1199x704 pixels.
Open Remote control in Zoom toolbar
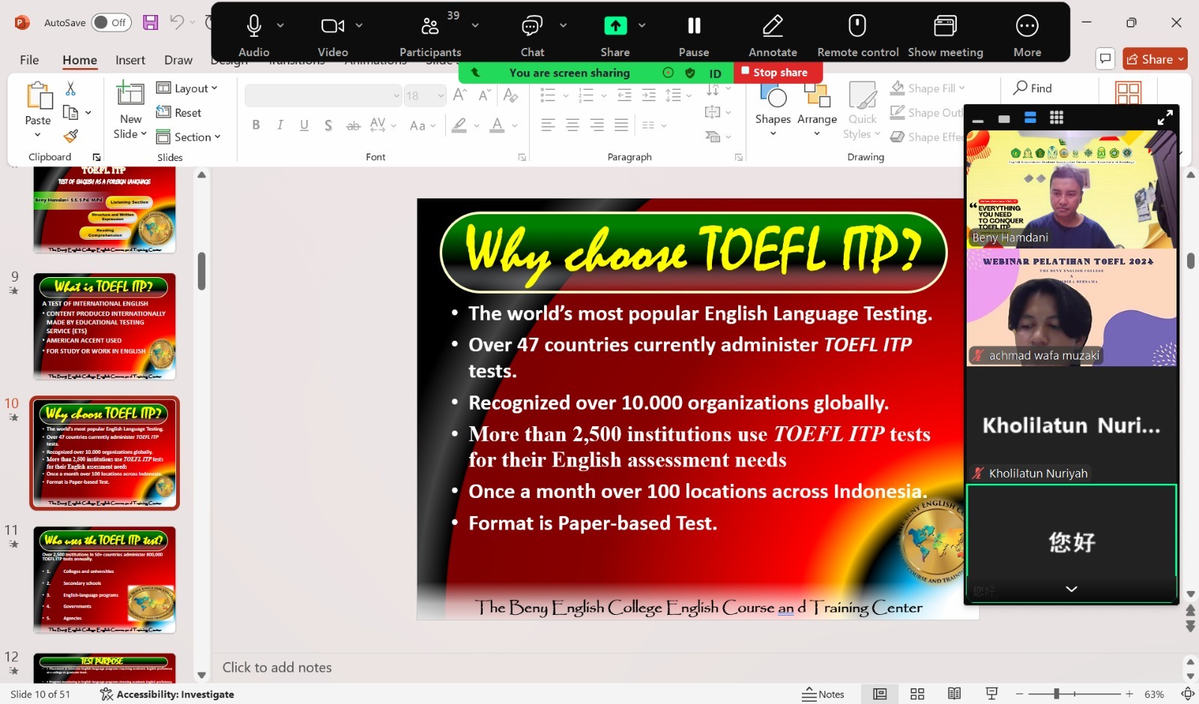pos(857,27)
